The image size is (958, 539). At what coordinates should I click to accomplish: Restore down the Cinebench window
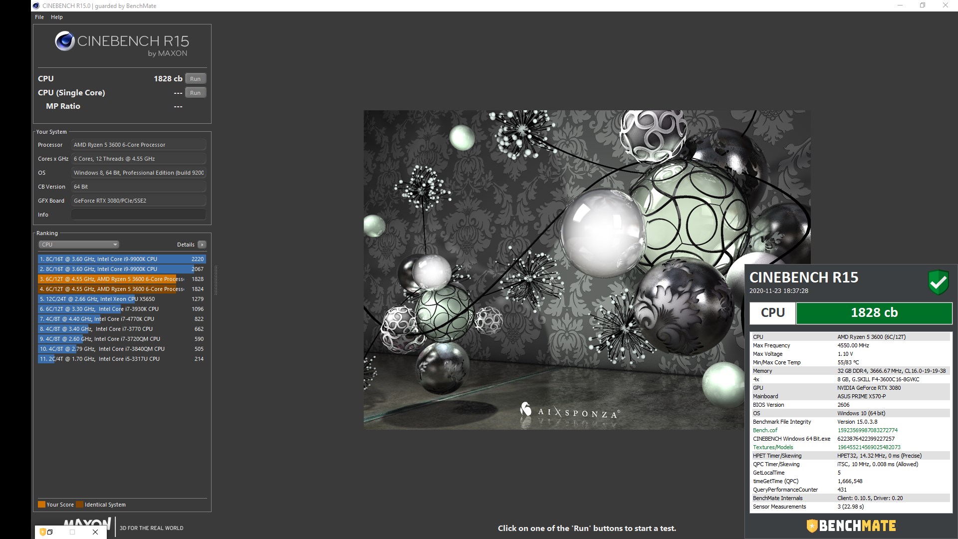[x=923, y=5]
